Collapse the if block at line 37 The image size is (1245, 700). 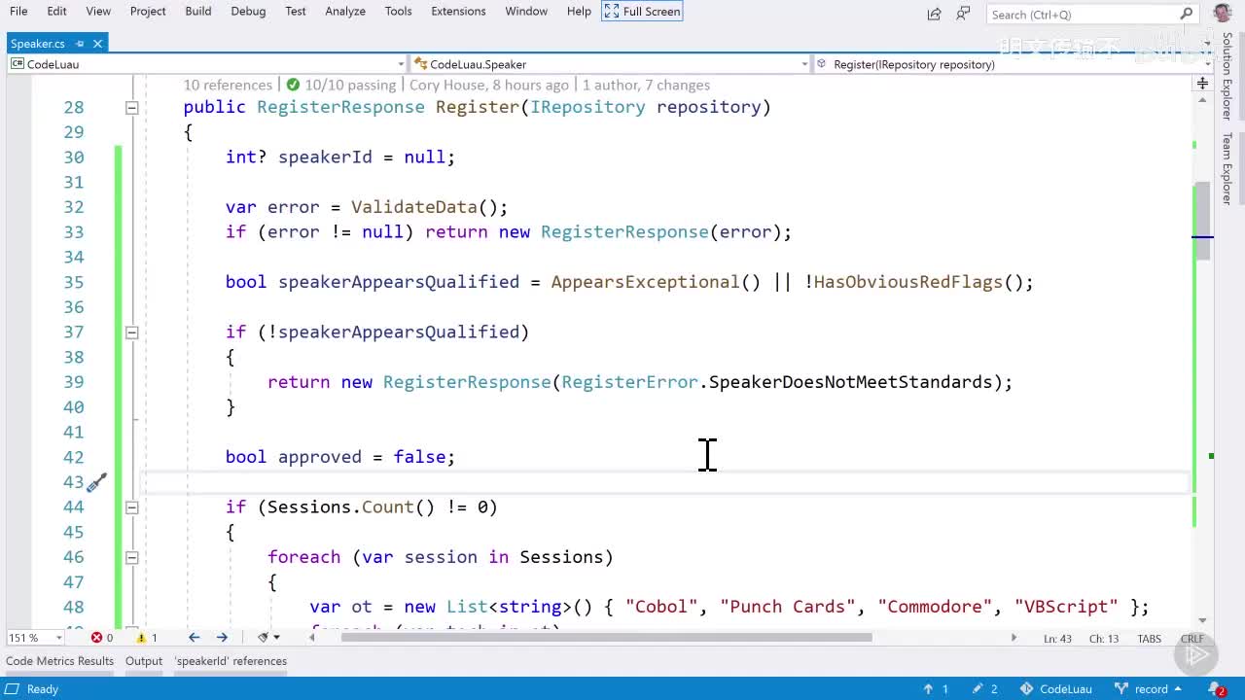click(x=131, y=332)
